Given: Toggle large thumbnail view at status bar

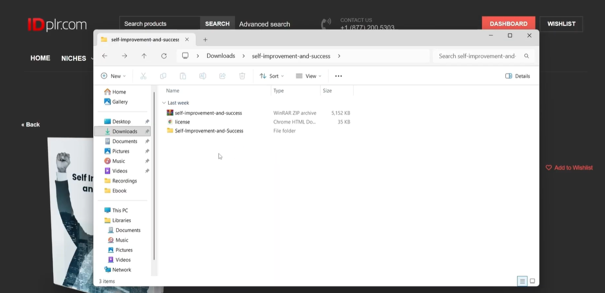Looking at the screenshot, I should pos(532,280).
